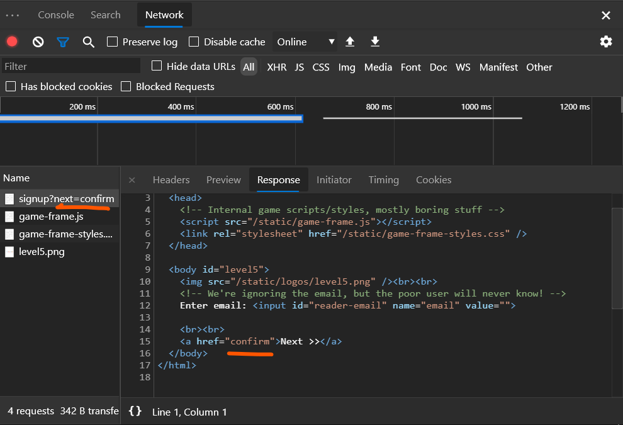
Task: Filter by All request types
Action: [249, 67]
